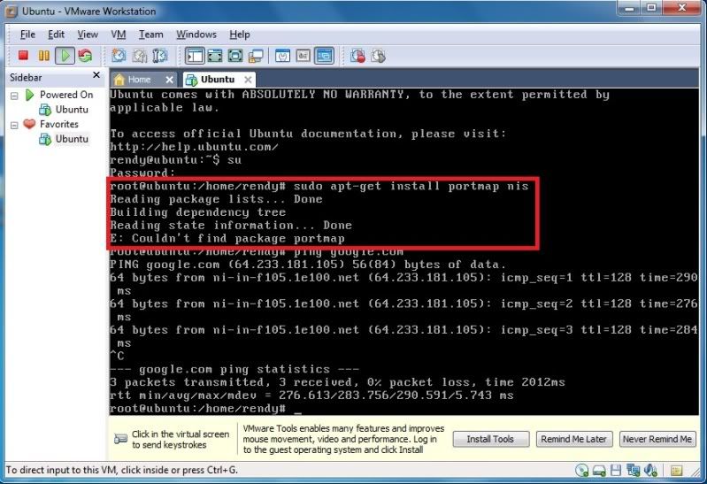Screen dimensions: 707x484
Task: Open the Snapshot Manager wrench icon
Action: (159, 56)
